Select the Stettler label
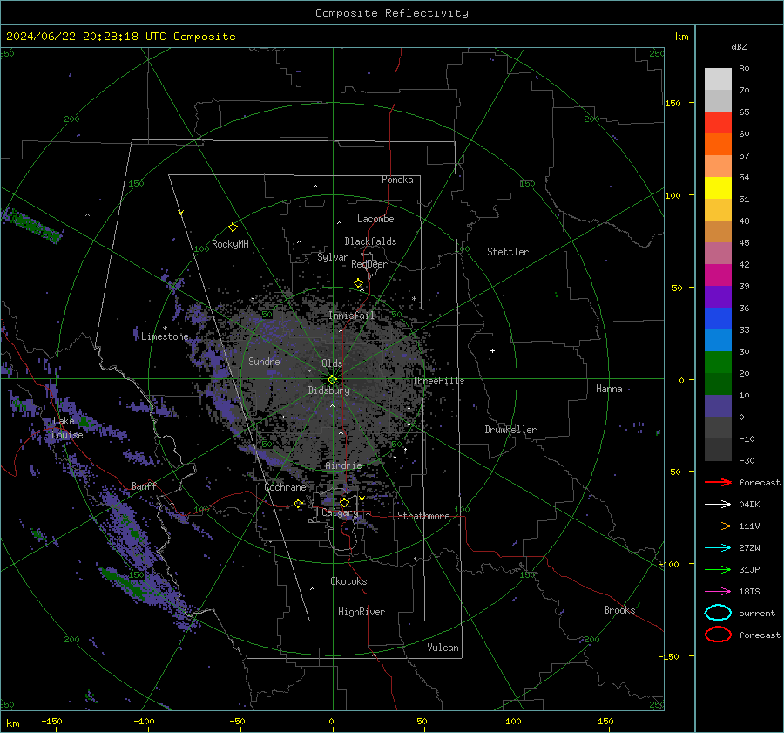 click(508, 252)
